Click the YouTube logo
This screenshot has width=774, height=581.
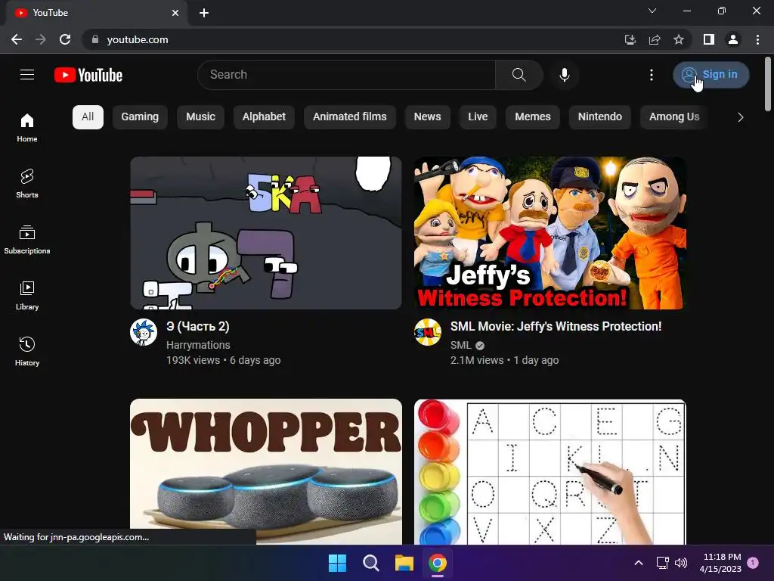88,75
